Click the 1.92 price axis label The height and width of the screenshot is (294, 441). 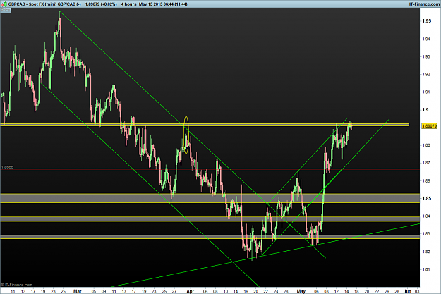(x=426, y=75)
